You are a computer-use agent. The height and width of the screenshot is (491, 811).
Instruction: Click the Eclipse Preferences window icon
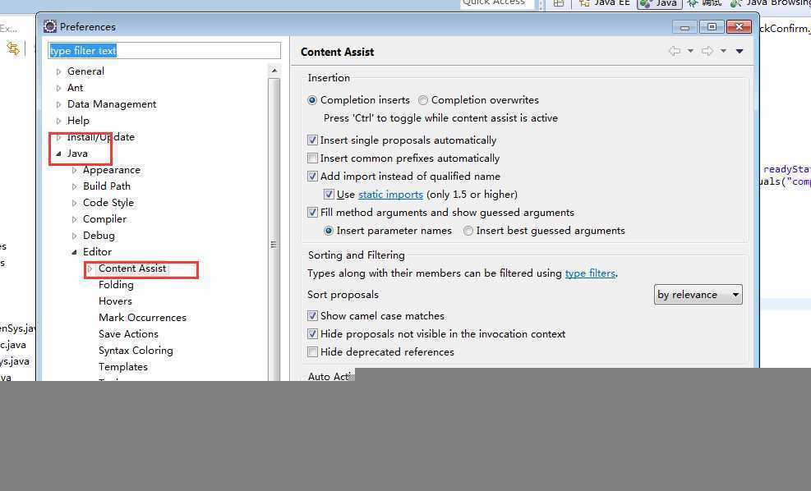tap(49, 26)
